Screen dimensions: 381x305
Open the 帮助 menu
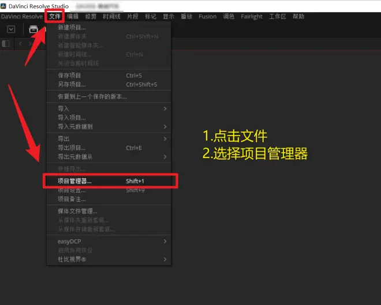(x=298, y=17)
